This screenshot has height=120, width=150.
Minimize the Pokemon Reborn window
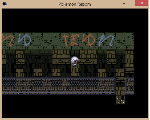124,4
